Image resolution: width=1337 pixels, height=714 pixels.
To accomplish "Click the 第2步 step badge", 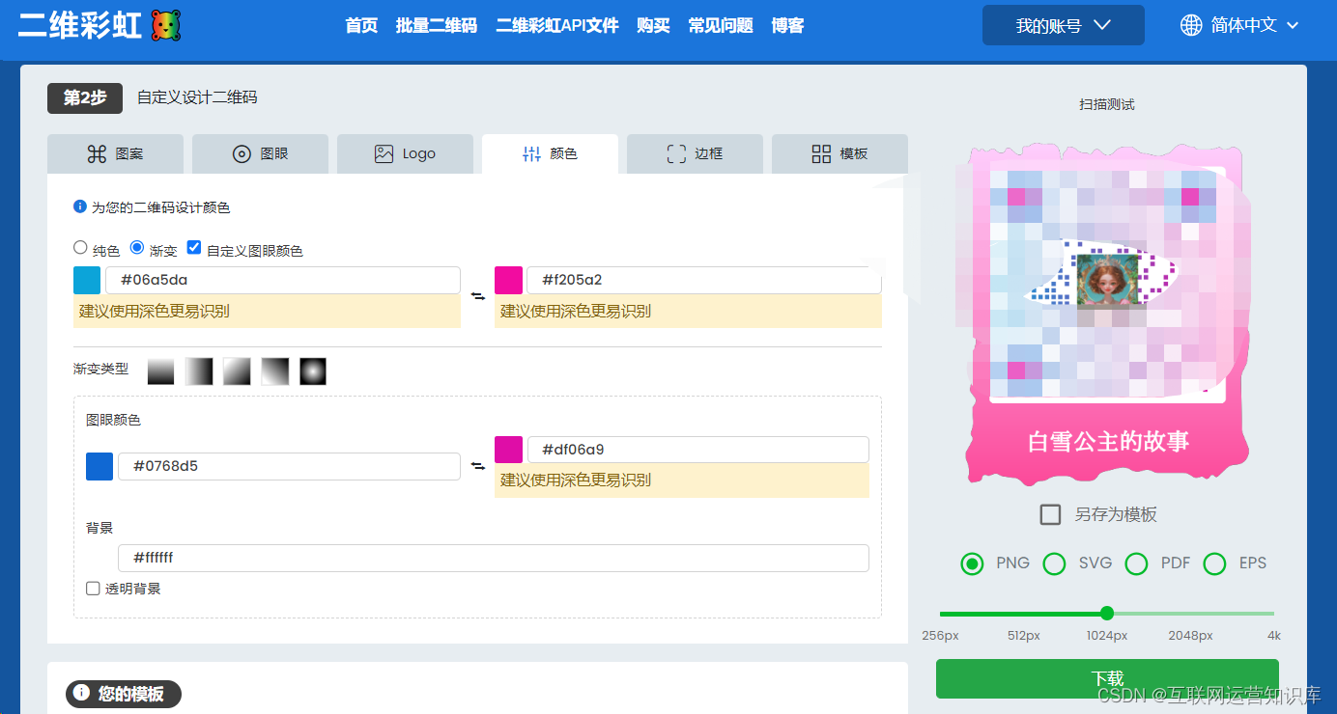I will tap(85, 97).
